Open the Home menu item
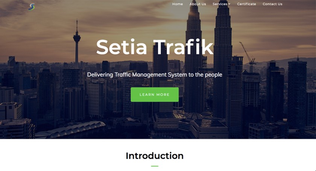 (x=178, y=4)
